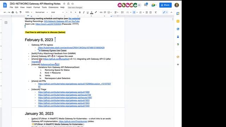Image resolution: width=226 pixels, height=127 pixels.
Task: Open SIG-Network Gateway API on YouTube link
Action: (62, 21)
